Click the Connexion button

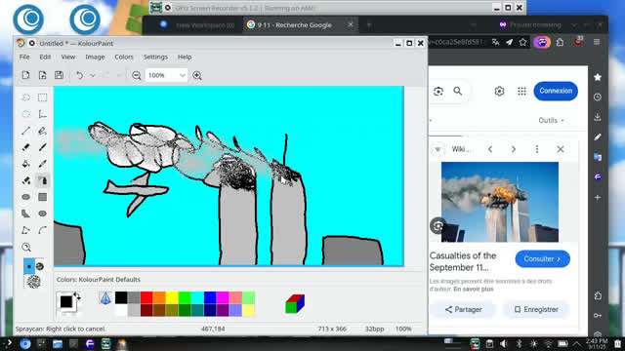[x=556, y=91]
